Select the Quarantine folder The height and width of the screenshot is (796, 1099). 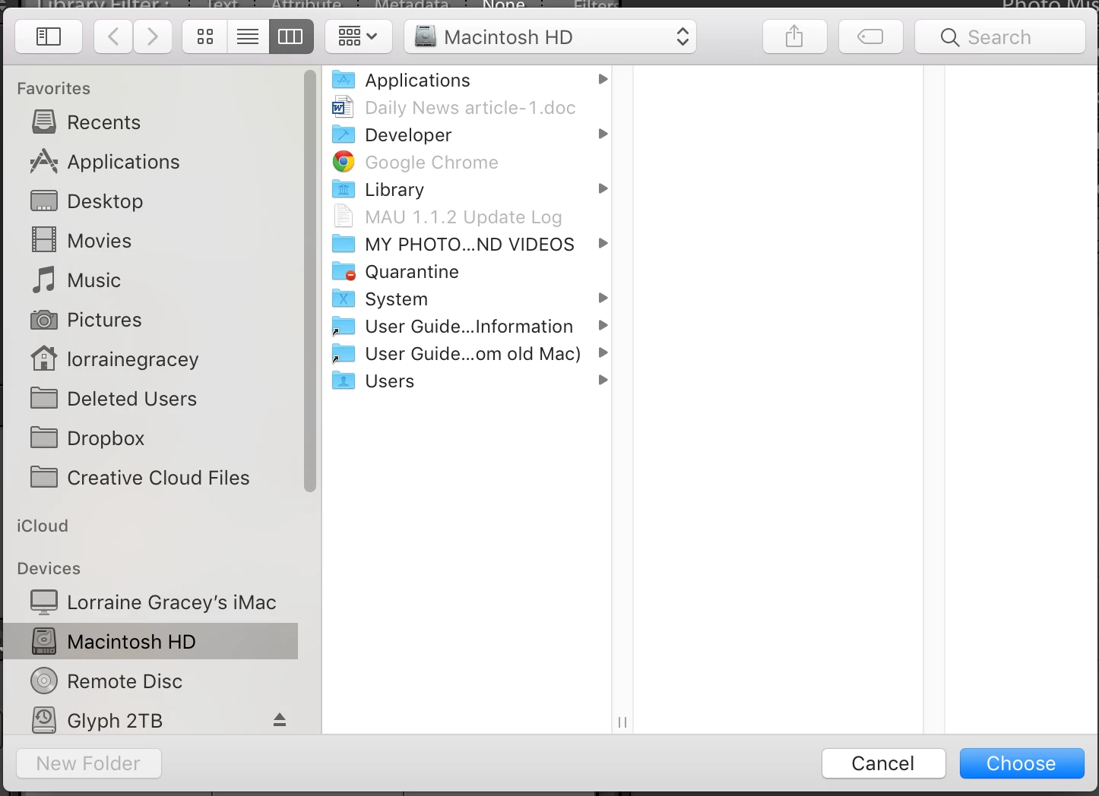point(467,271)
